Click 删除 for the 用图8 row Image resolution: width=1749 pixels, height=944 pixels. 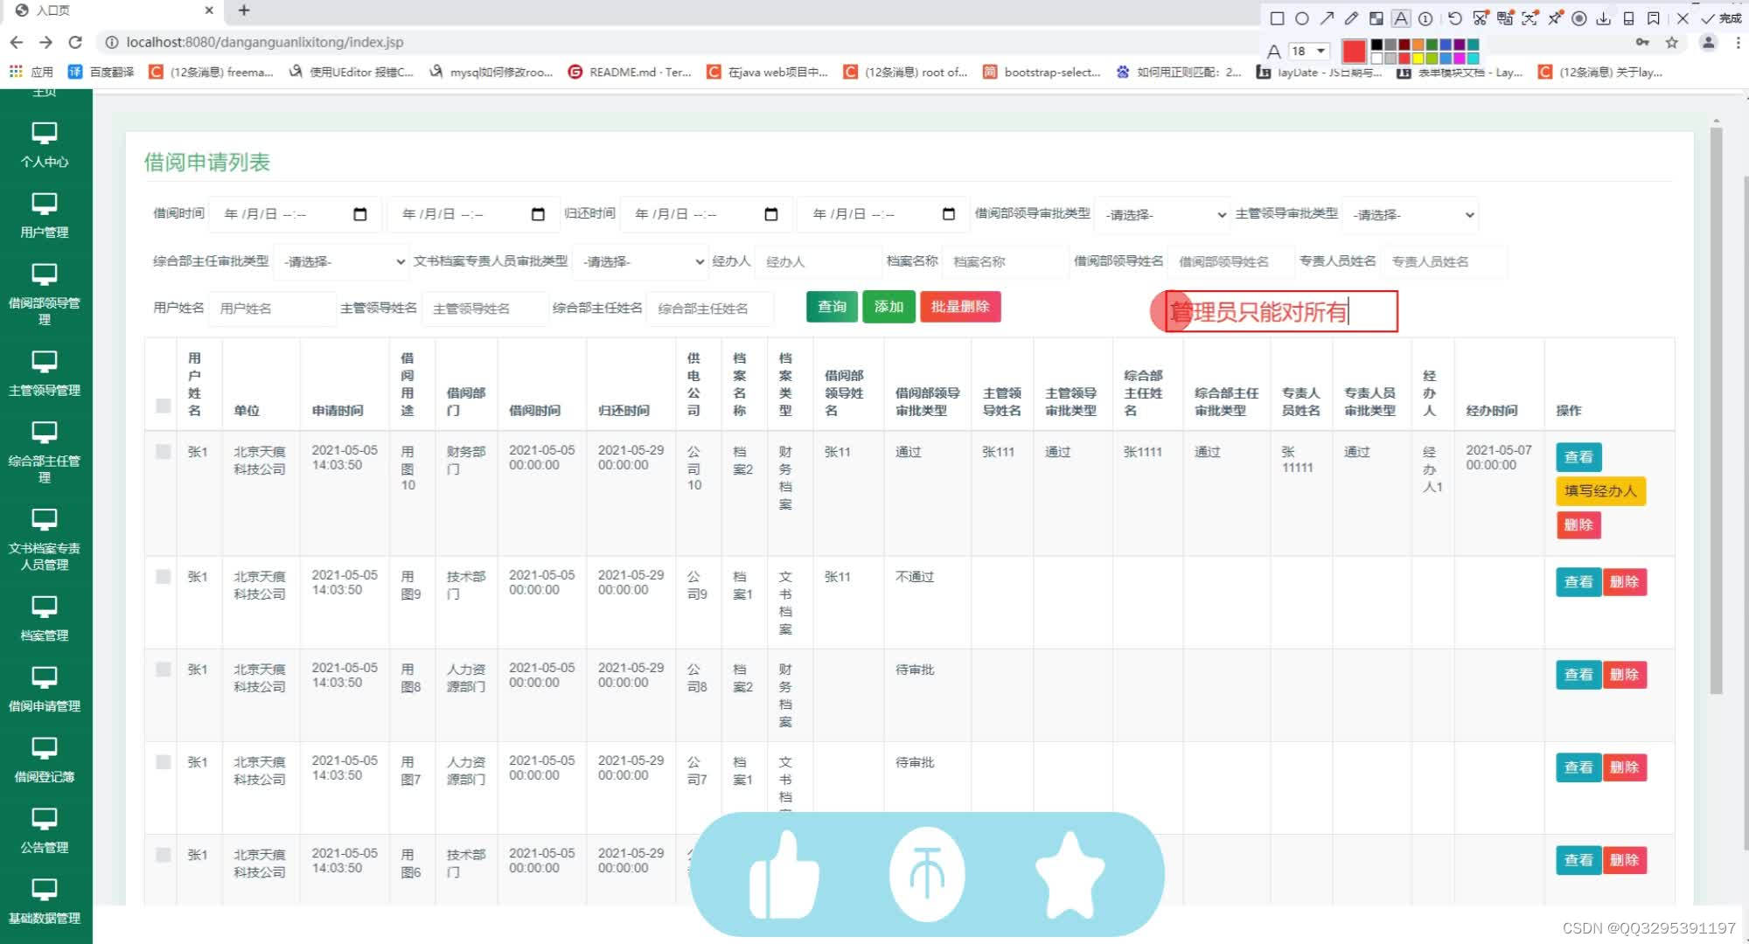pos(1624,675)
